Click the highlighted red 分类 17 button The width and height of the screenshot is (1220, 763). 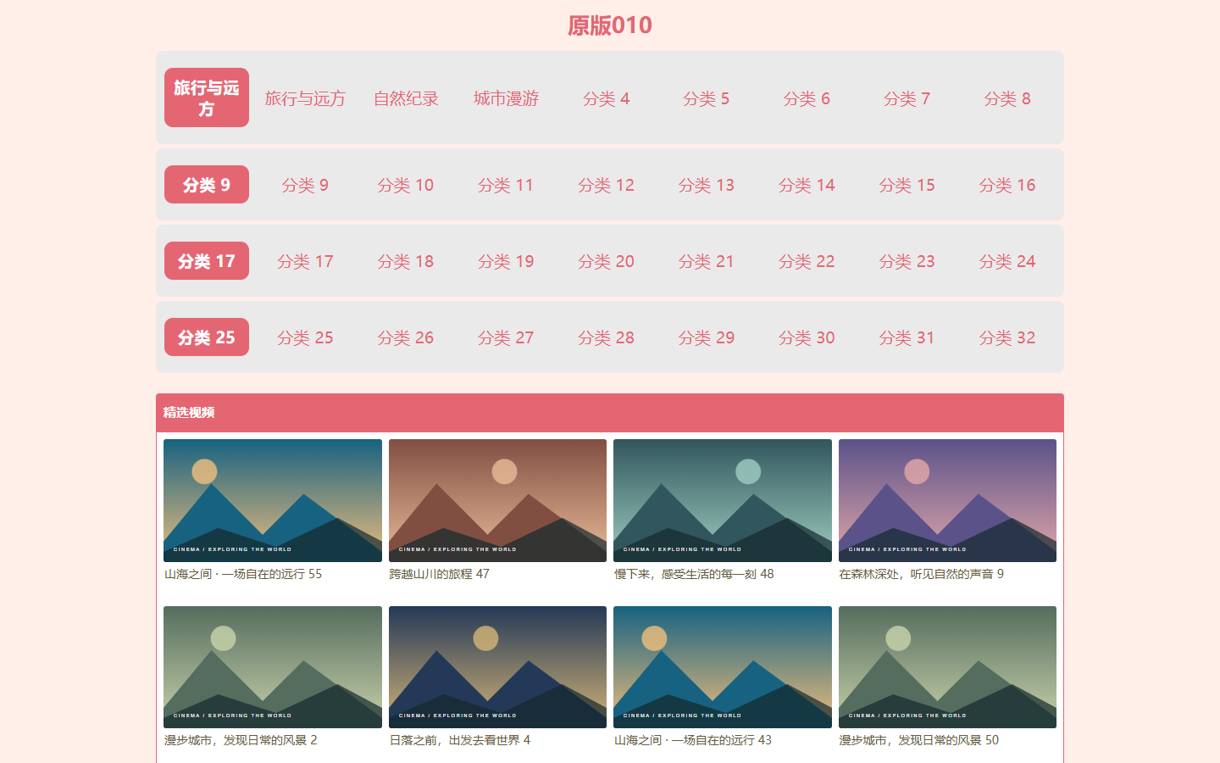[207, 261]
